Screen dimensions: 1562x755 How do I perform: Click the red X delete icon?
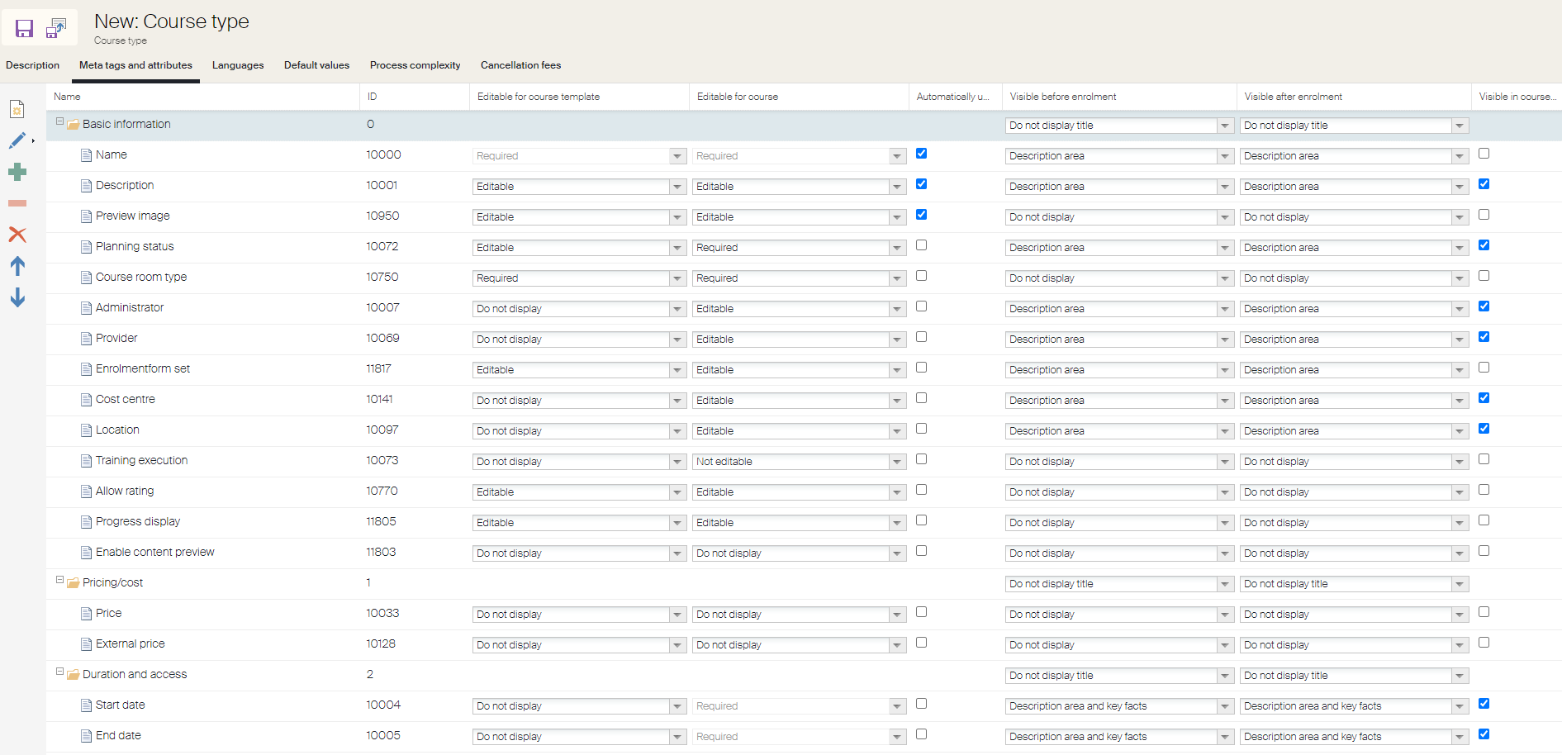pyautogui.click(x=17, y=235)
